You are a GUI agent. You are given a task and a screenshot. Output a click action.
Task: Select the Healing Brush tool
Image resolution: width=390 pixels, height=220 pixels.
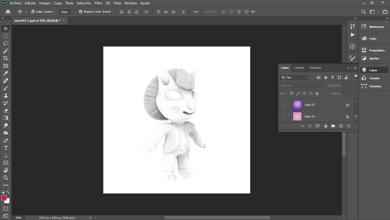point(6,81)
